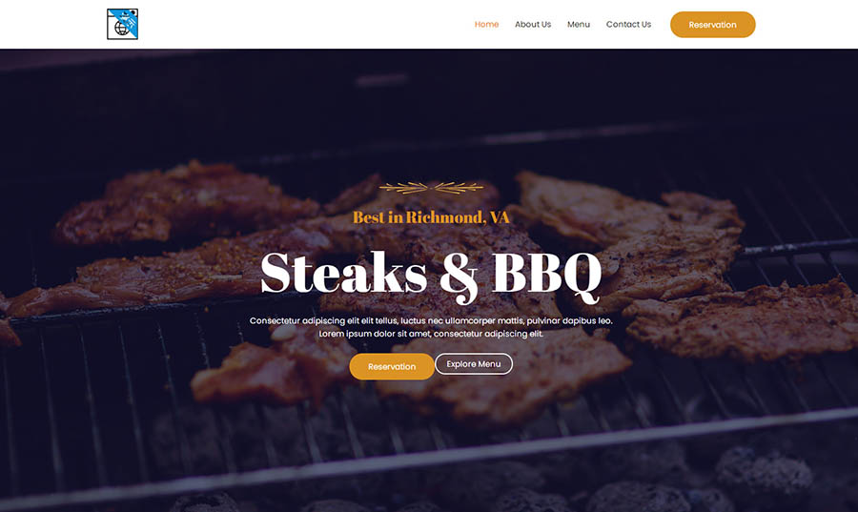This screenshot has height=512, width=858.
Task: Click the word "BBQ" in the headline
Action: (x=546, y=276)
